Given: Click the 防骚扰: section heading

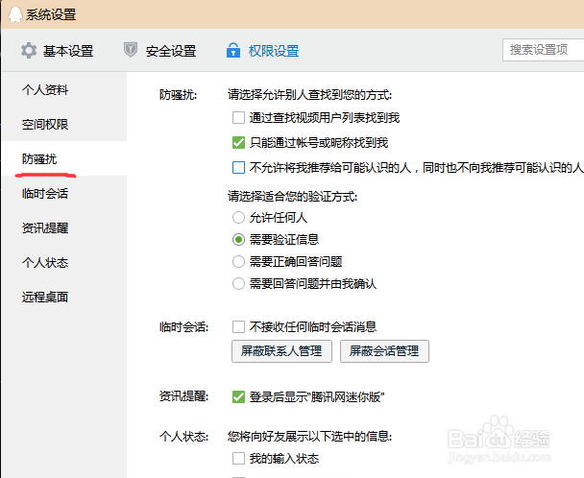Looking at the screenshot, I should tap(178, 95).
